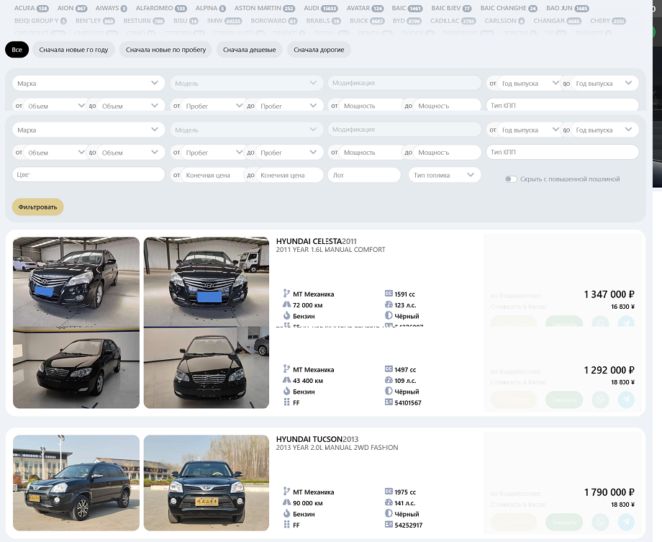Open the BYD brand link
This screenshot has height=542, width=662.
click(x=407, y=21)
